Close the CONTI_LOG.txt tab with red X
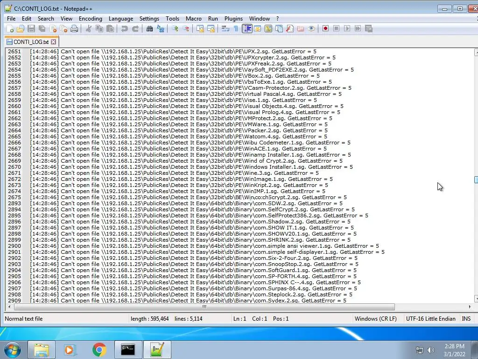 (x=54, y=42)
